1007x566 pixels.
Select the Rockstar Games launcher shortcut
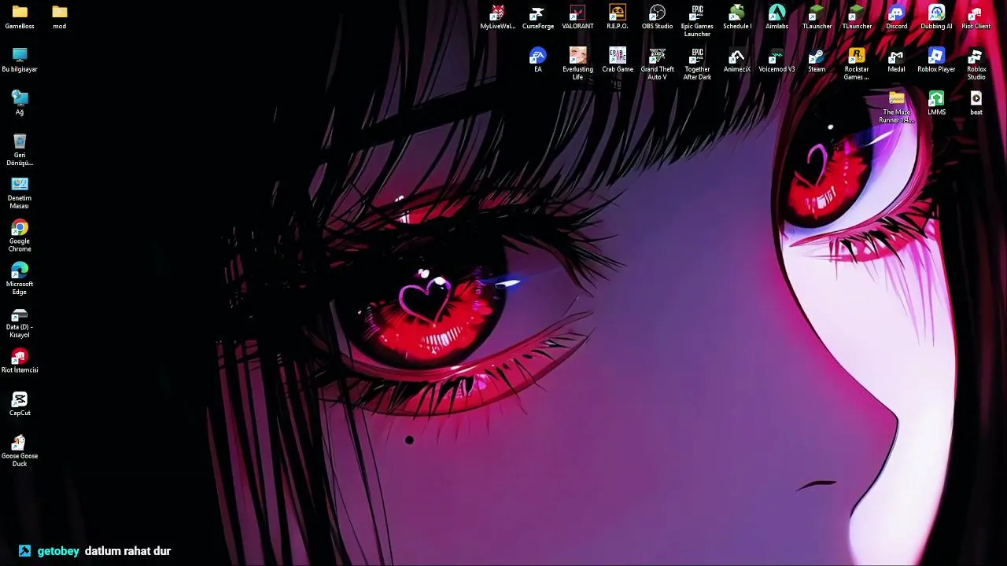click(857, 64)
